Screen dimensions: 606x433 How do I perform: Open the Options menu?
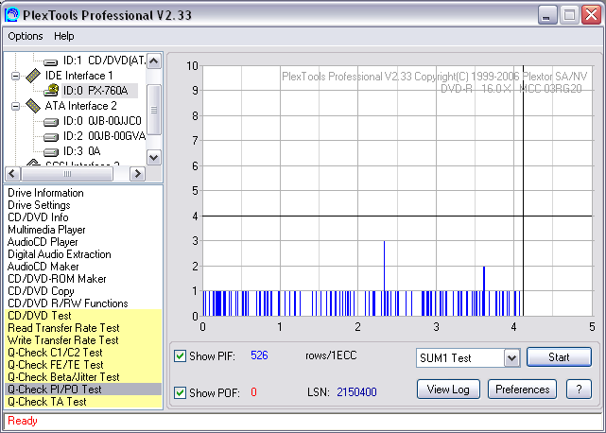tap(26, 36)
